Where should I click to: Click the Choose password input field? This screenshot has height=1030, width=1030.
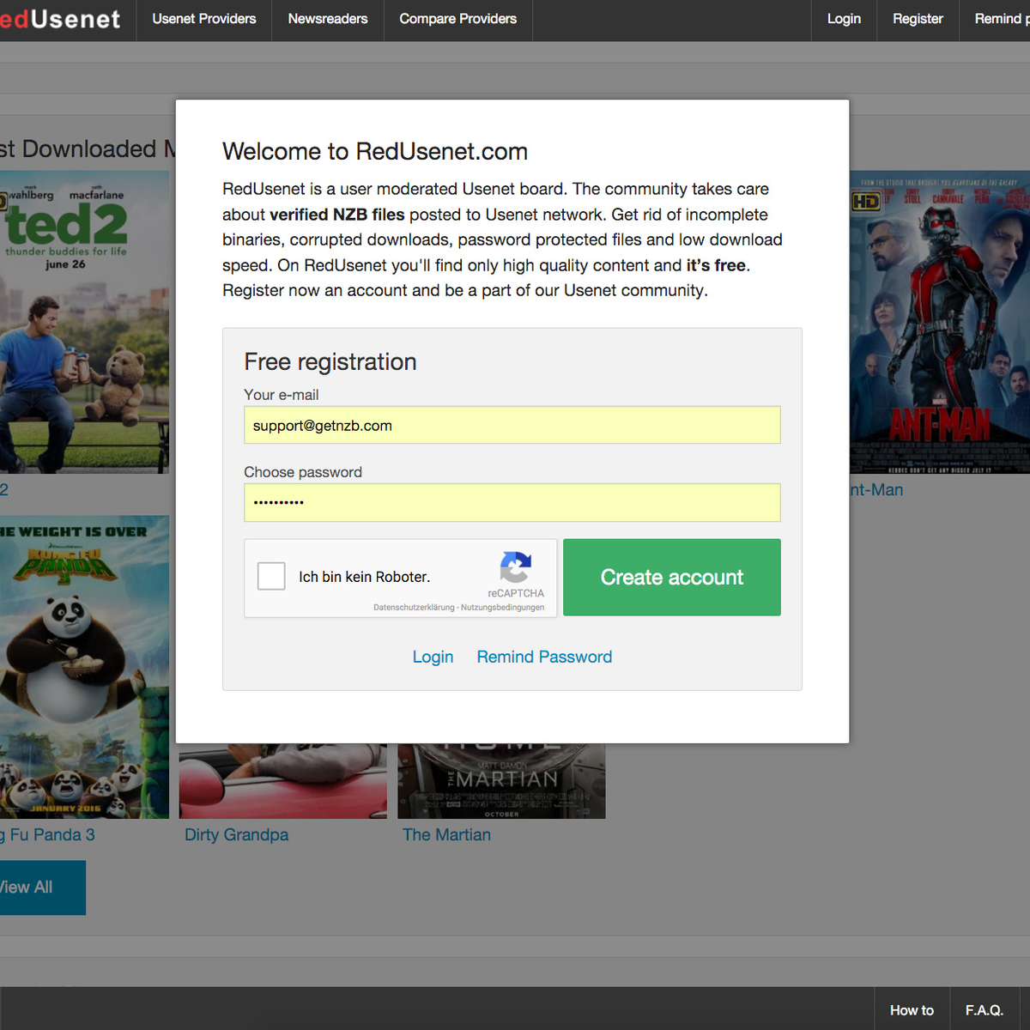point(512,502)
